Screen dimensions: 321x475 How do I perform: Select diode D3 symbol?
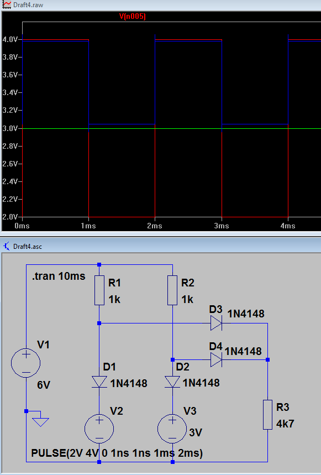(x=217, y=323)
